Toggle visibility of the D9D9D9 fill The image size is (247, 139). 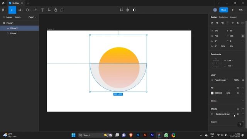click(x=238, y=93)
